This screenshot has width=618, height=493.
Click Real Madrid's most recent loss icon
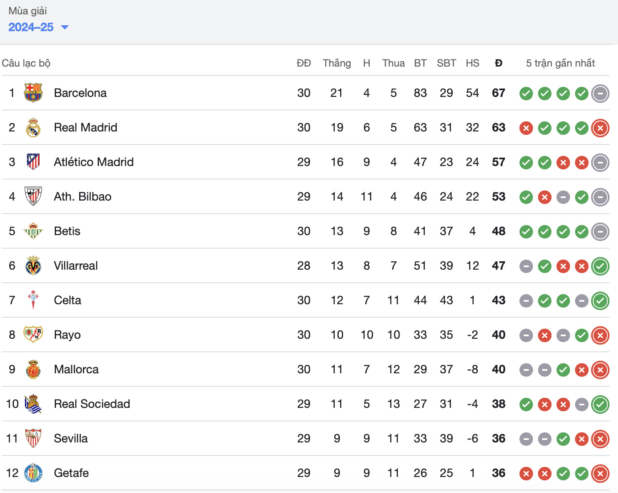600,128
